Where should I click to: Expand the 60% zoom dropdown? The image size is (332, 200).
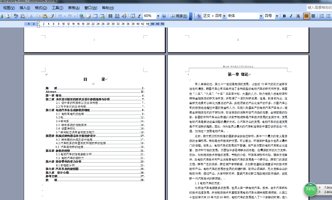click(158, 16)
